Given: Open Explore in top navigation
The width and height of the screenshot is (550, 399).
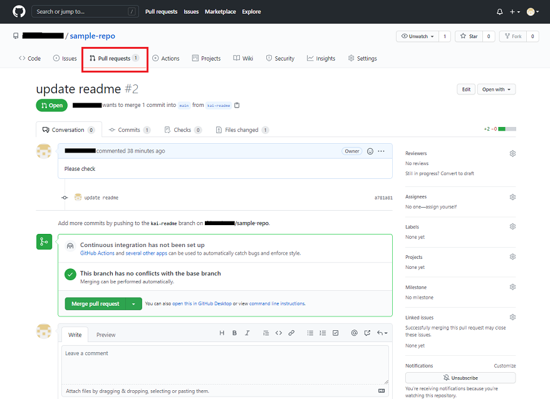Looking at the screenshot, I should pyautogui.click(x=251, y=12).
